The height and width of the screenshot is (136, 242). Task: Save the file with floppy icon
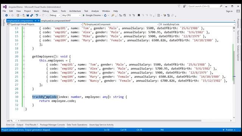(x=28, y=15)
